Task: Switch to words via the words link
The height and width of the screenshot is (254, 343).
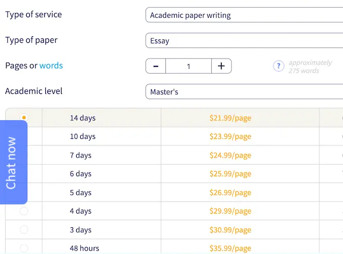Action: (x=51, y=66)
